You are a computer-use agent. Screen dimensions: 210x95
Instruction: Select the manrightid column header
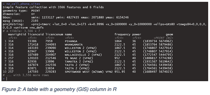pyautogui.click(x=17, y=34)
